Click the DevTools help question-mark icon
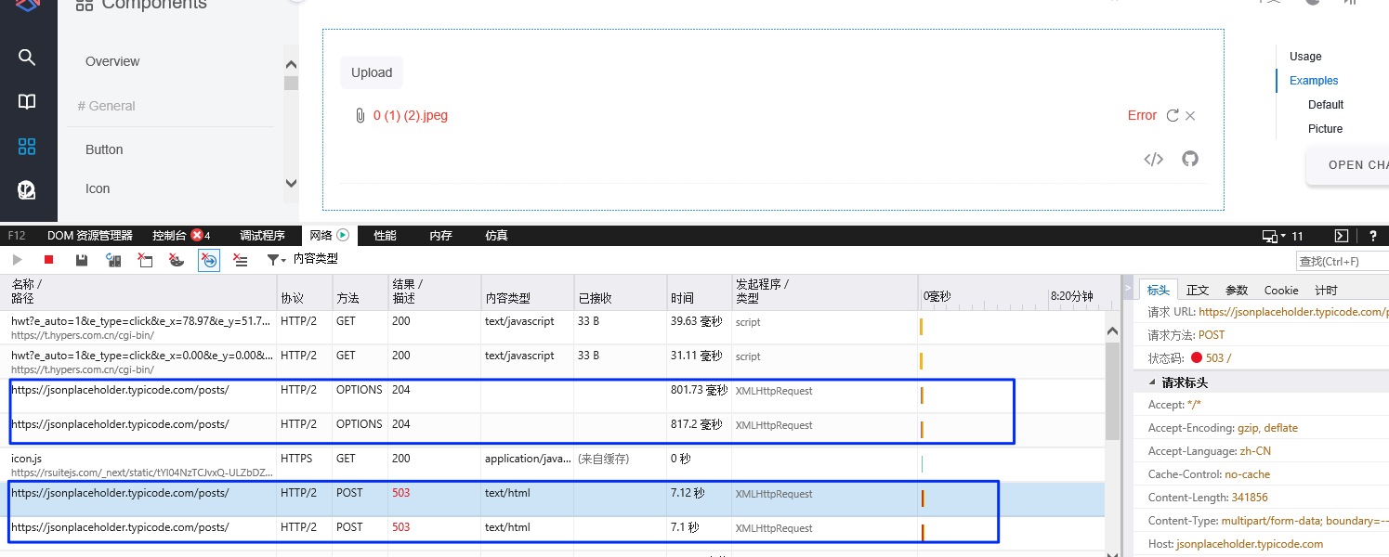Screen dimensions: 1389x557 point(1373,235)
